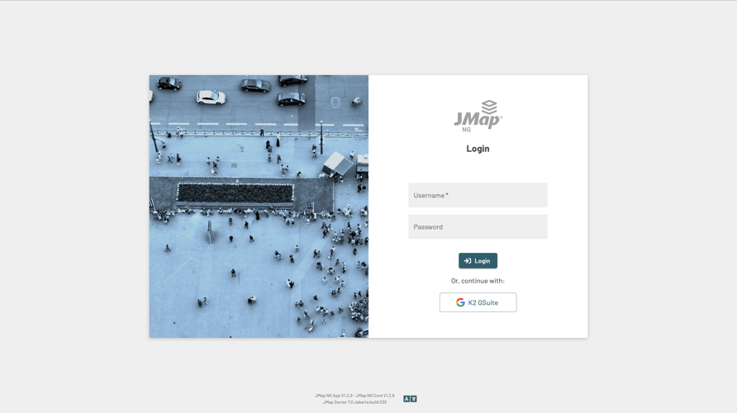Open the language translation icon in footer

pos(410,399)
